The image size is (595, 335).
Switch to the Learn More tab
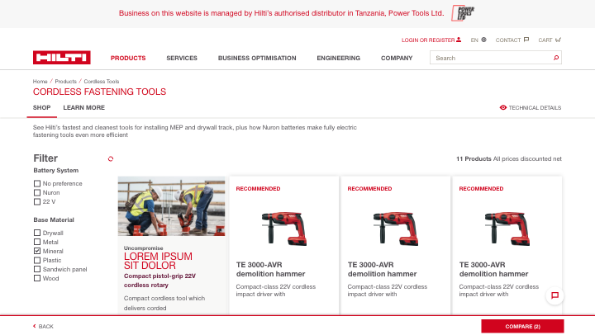(x=83, y=107)
